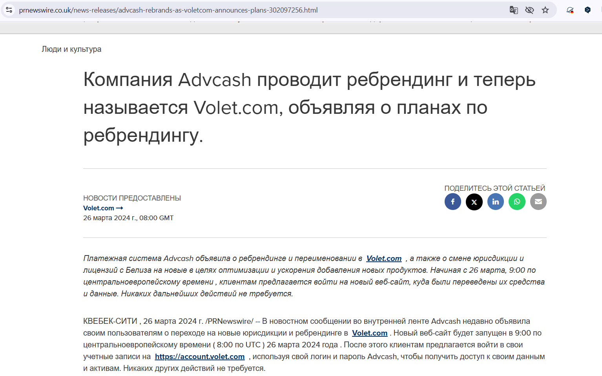
Task: Open the "Люди и культура" category
Action: pos(71,49)
